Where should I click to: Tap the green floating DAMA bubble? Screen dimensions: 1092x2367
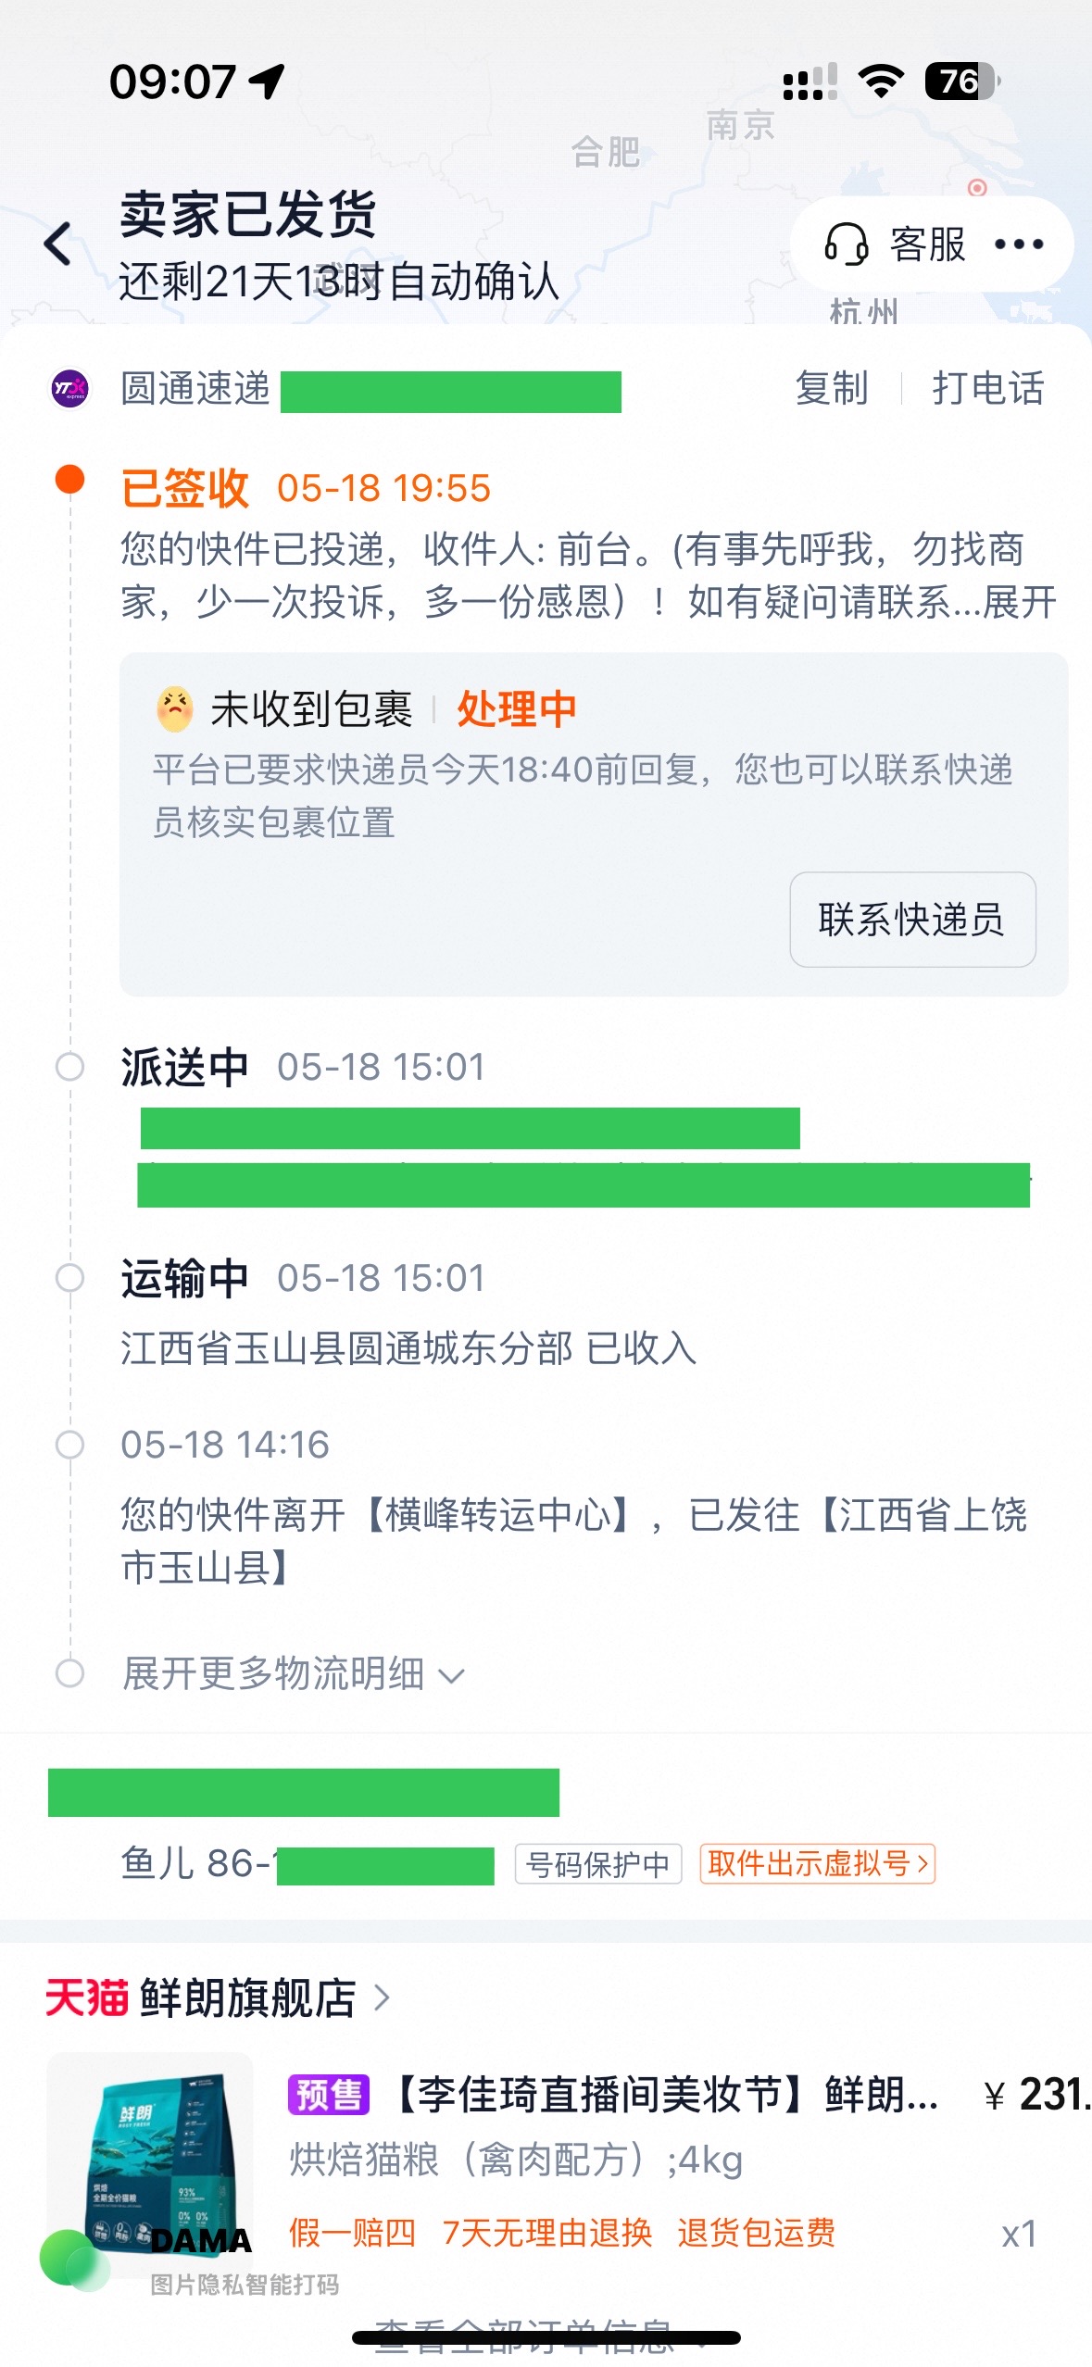(x=74, y=2259)
